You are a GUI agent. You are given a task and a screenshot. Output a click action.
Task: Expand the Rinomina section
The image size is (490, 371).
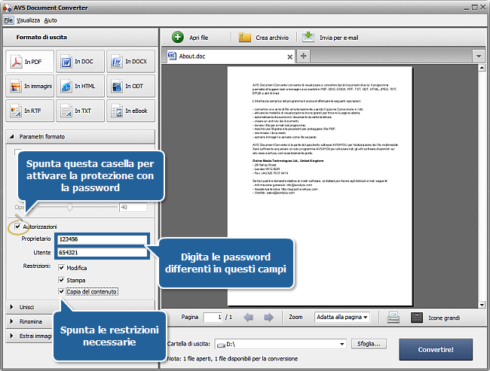coord(11,321)
